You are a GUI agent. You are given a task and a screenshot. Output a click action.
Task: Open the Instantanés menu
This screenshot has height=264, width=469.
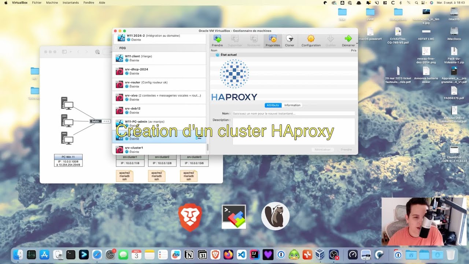click(x=71, y=3)
